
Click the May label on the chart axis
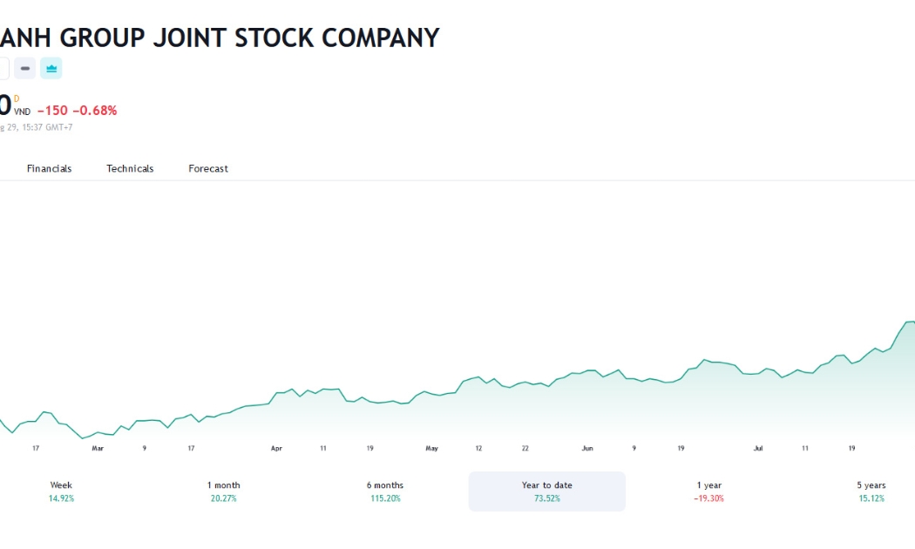432,448
